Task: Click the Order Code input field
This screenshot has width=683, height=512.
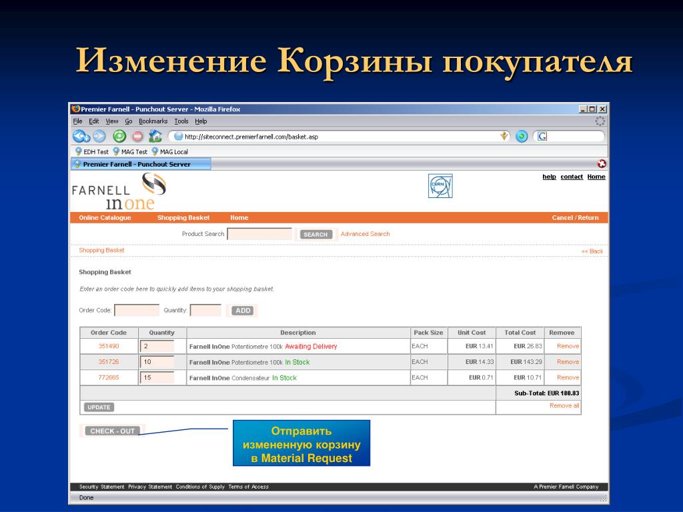Action: 137,310
